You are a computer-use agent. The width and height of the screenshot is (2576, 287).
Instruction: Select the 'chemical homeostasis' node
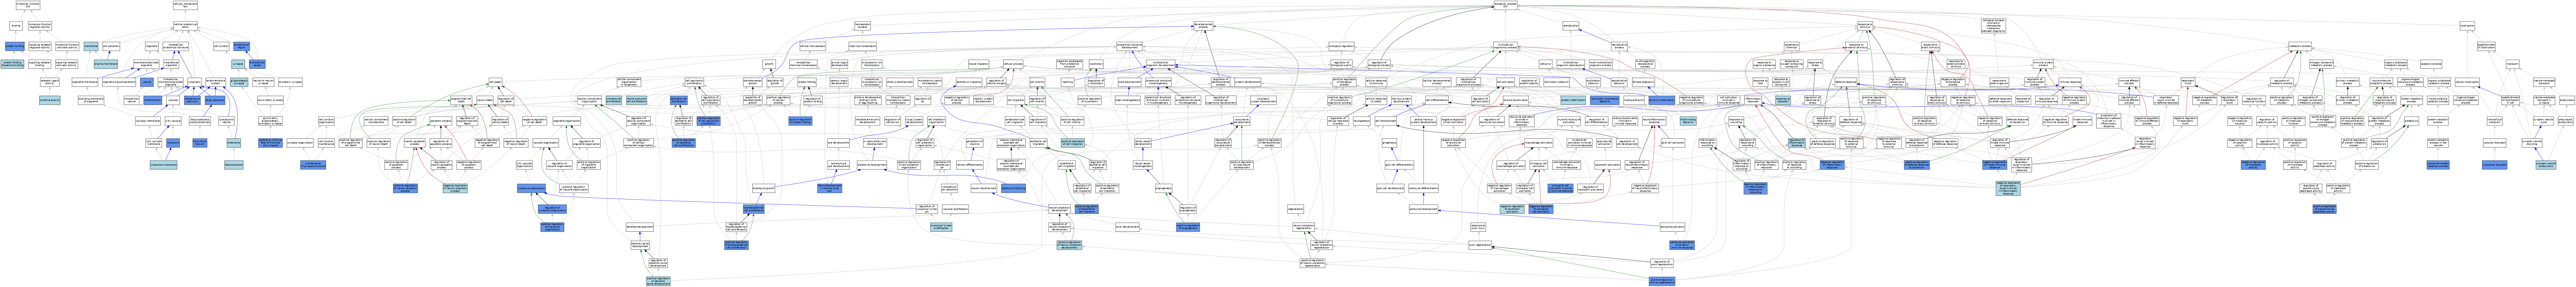[863, 46]
